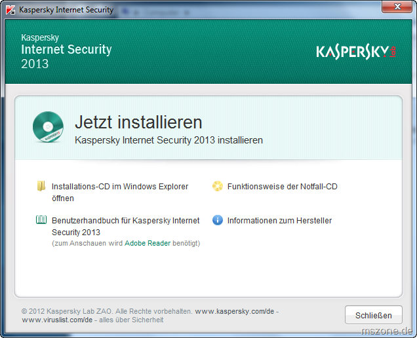Follow the Adobe Reader link
The height and width of the screenshot is (338, 417).
[148, 243]
